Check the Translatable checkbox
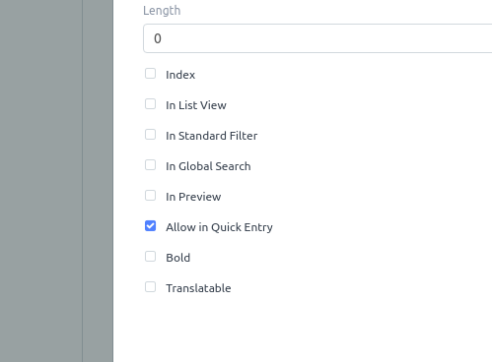The image size is (492, 362). click(150, 287)
